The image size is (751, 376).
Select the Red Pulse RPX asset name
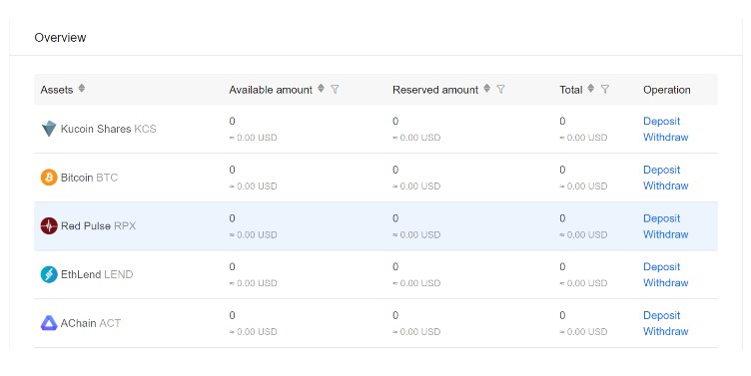pyautogui.click(x=98, y=225)
